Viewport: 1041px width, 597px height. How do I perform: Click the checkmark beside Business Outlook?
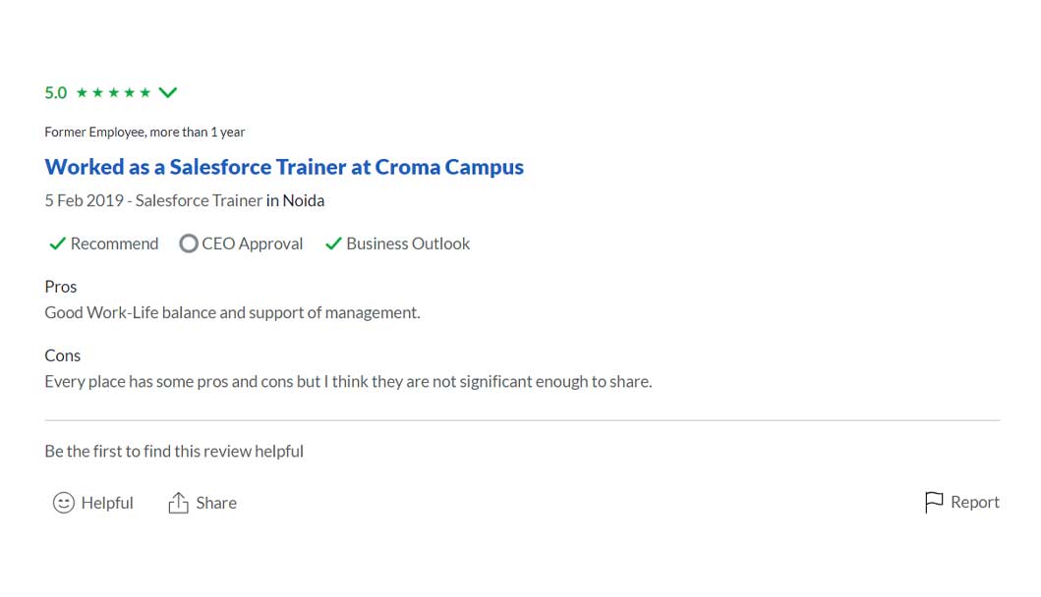(333, 244)
